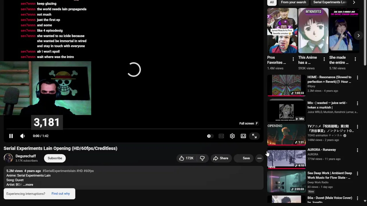Open options for Sea Deep Work video
Viewport: 367px width, 206px height.
coord(357,174)
